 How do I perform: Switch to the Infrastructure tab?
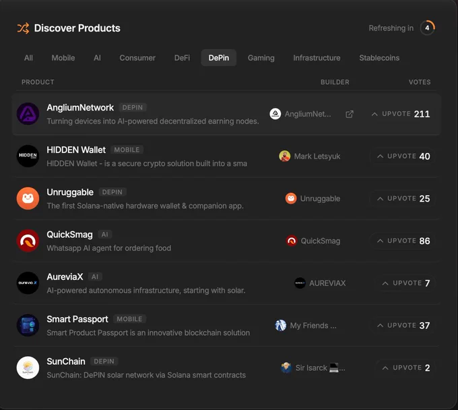pos(317,58)
